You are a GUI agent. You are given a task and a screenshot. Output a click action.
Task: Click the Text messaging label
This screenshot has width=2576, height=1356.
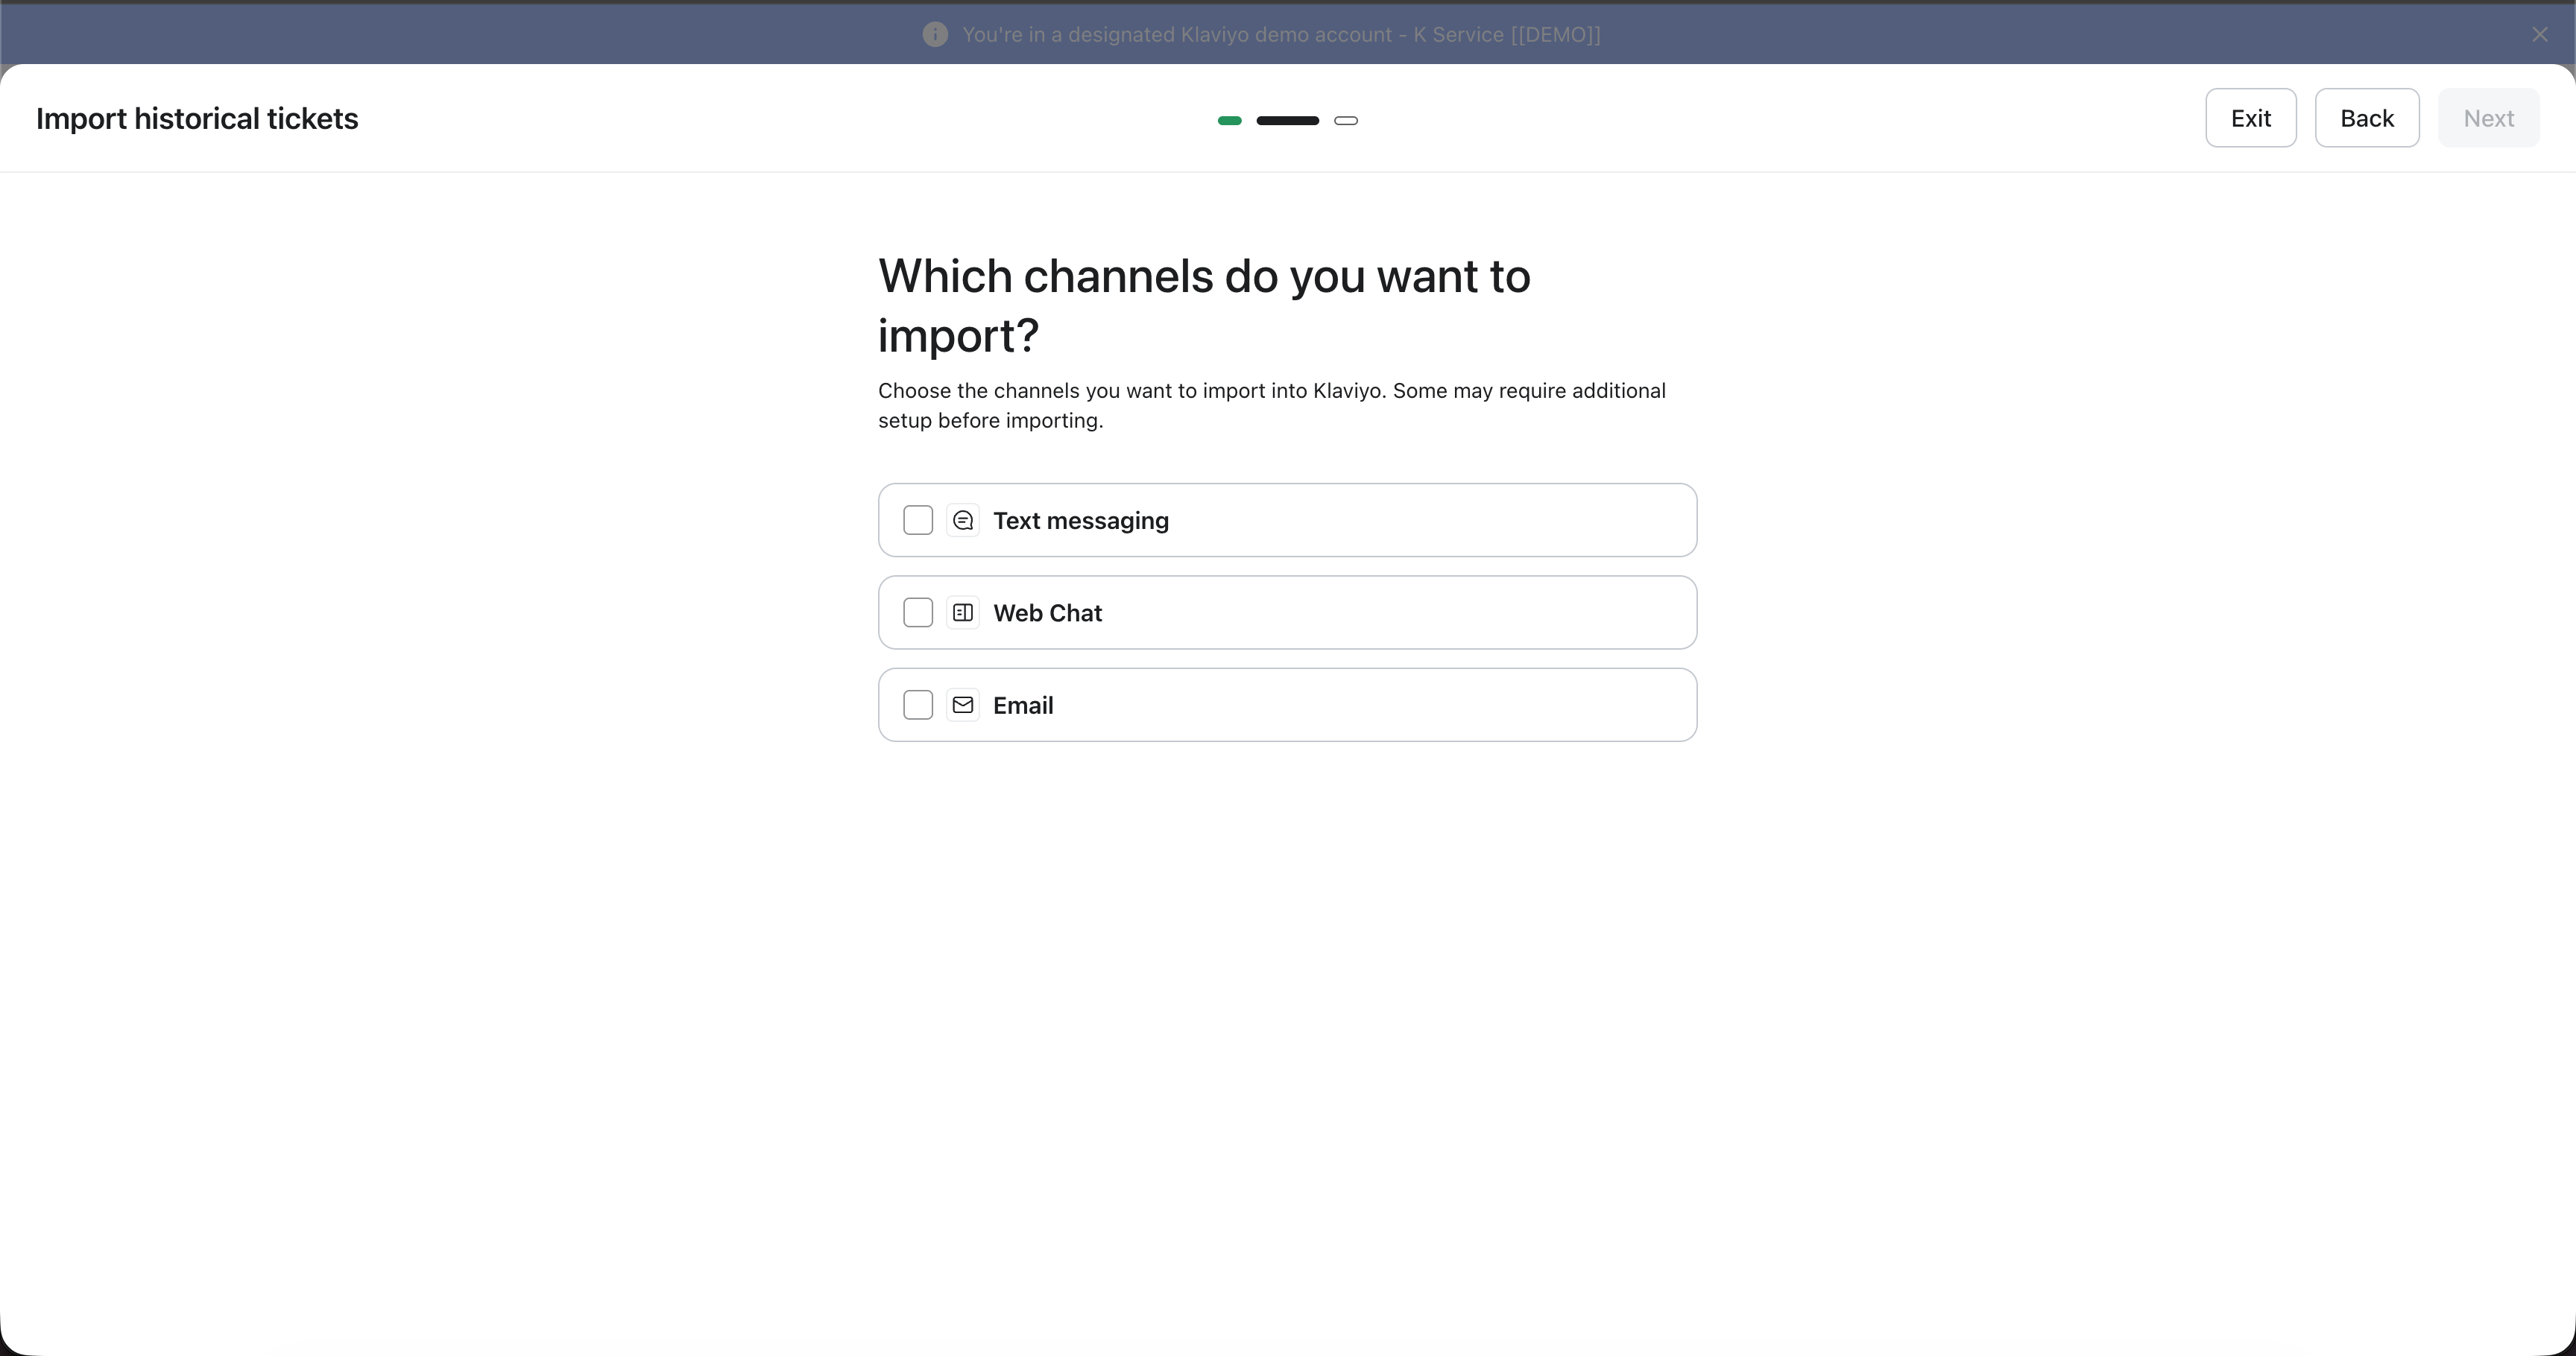point(1081,521)
